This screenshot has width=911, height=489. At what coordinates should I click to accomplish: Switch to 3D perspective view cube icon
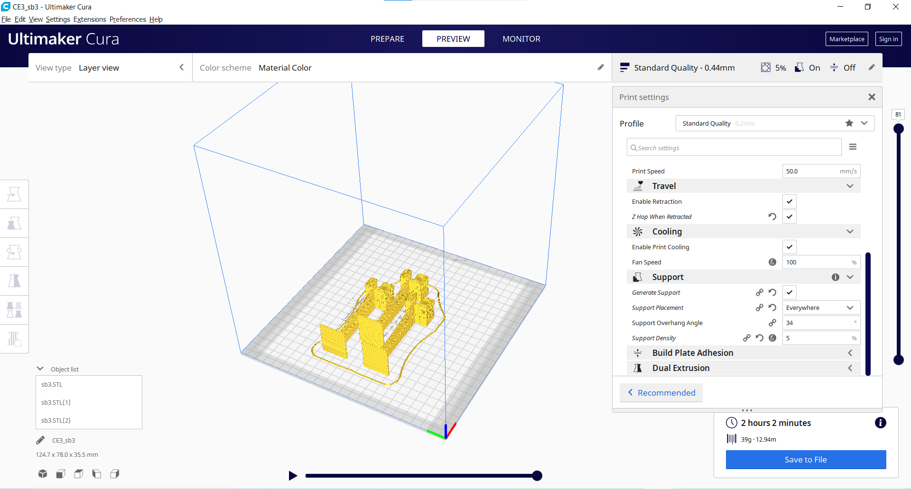pyautogui.click(x=43, y=474)
